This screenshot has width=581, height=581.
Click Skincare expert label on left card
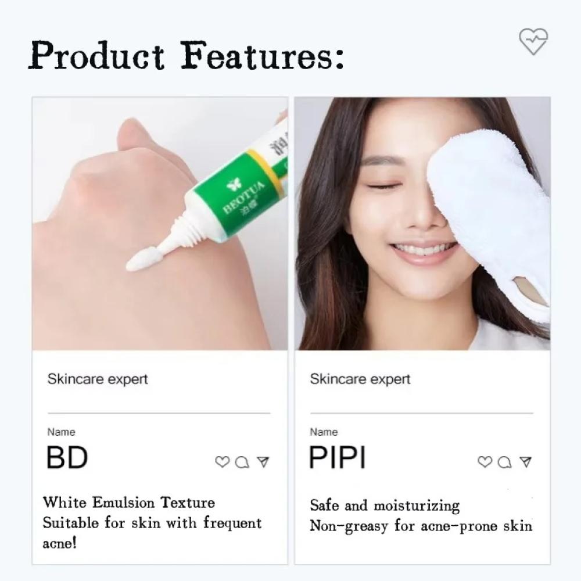pos(98,379)
